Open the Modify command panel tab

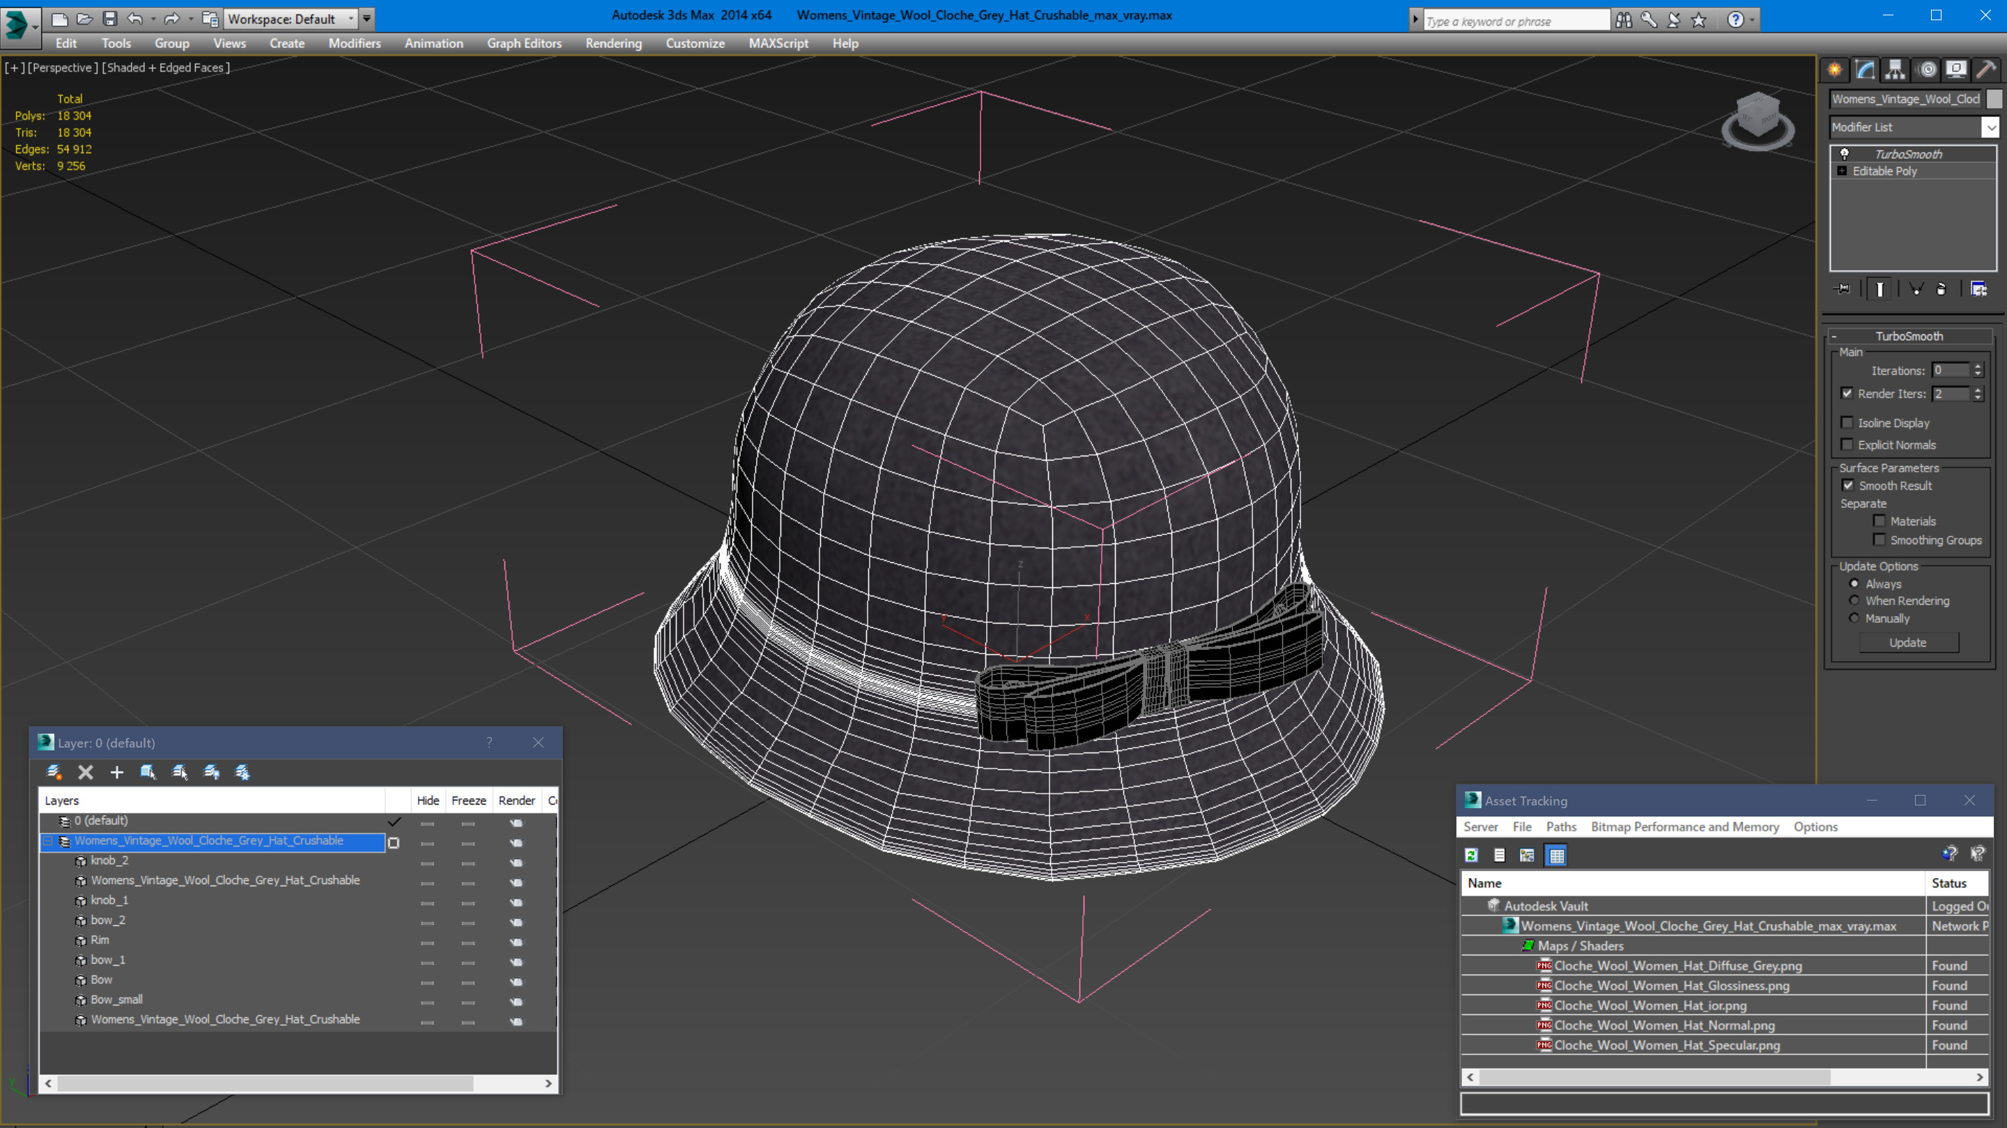click(1866, 70)
